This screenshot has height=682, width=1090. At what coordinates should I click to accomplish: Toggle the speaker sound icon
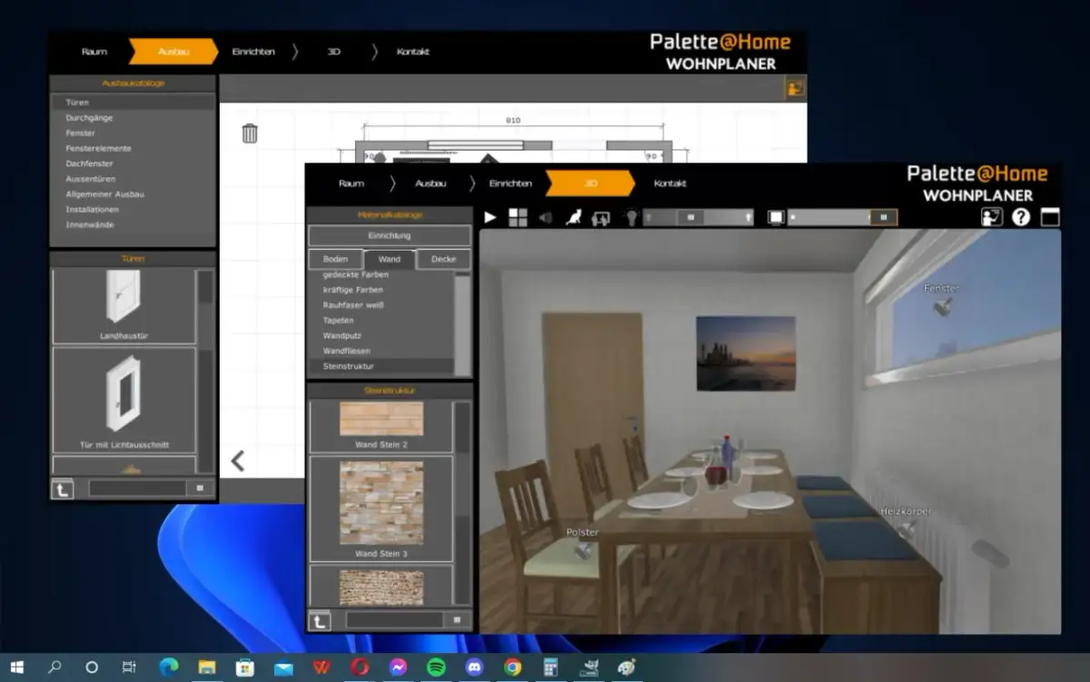(x=545, y=218)
